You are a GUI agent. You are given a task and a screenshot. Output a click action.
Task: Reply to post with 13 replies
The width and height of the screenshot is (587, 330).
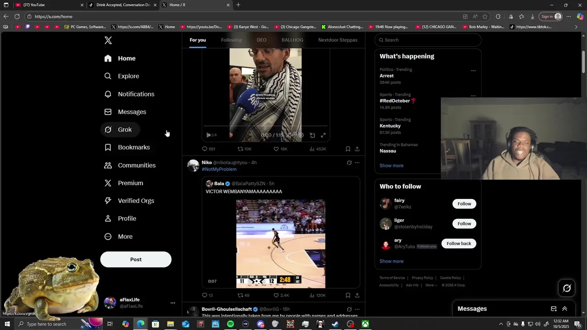pyautogui.click(x=208, y=296)
